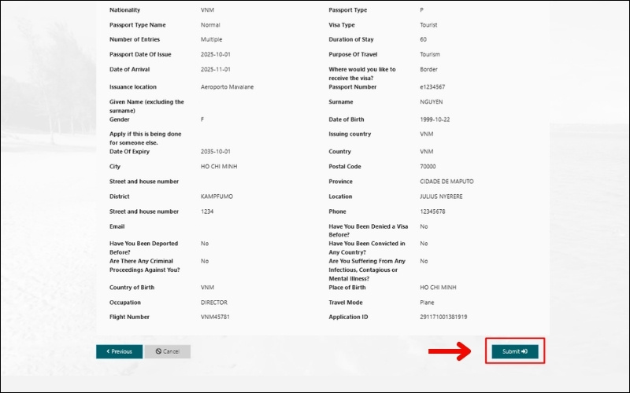Screen dimensions: 630x393
Task: Click the Date Of Expiry value 2035-10-01
Action: 216,151
